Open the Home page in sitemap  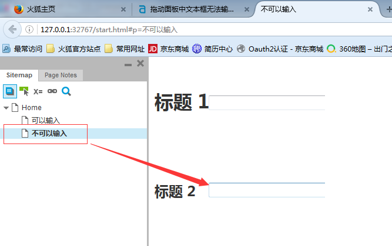(x=32, y=108)
